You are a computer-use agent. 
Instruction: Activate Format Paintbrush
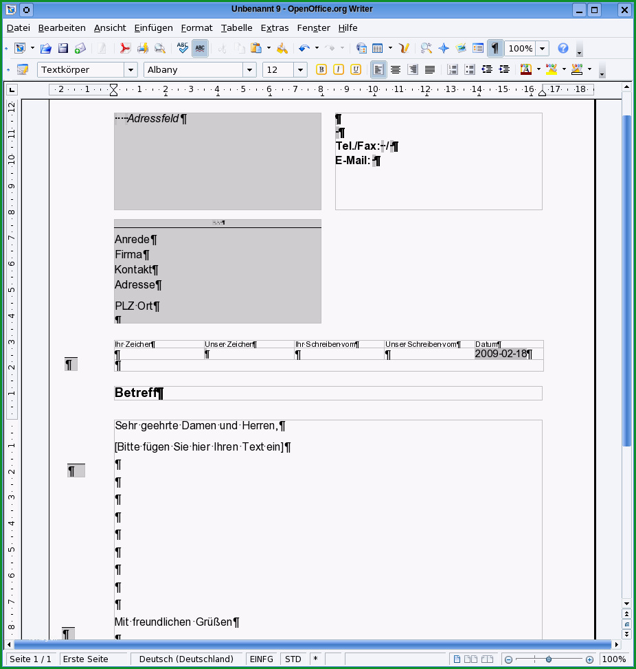tap(282, 48)
